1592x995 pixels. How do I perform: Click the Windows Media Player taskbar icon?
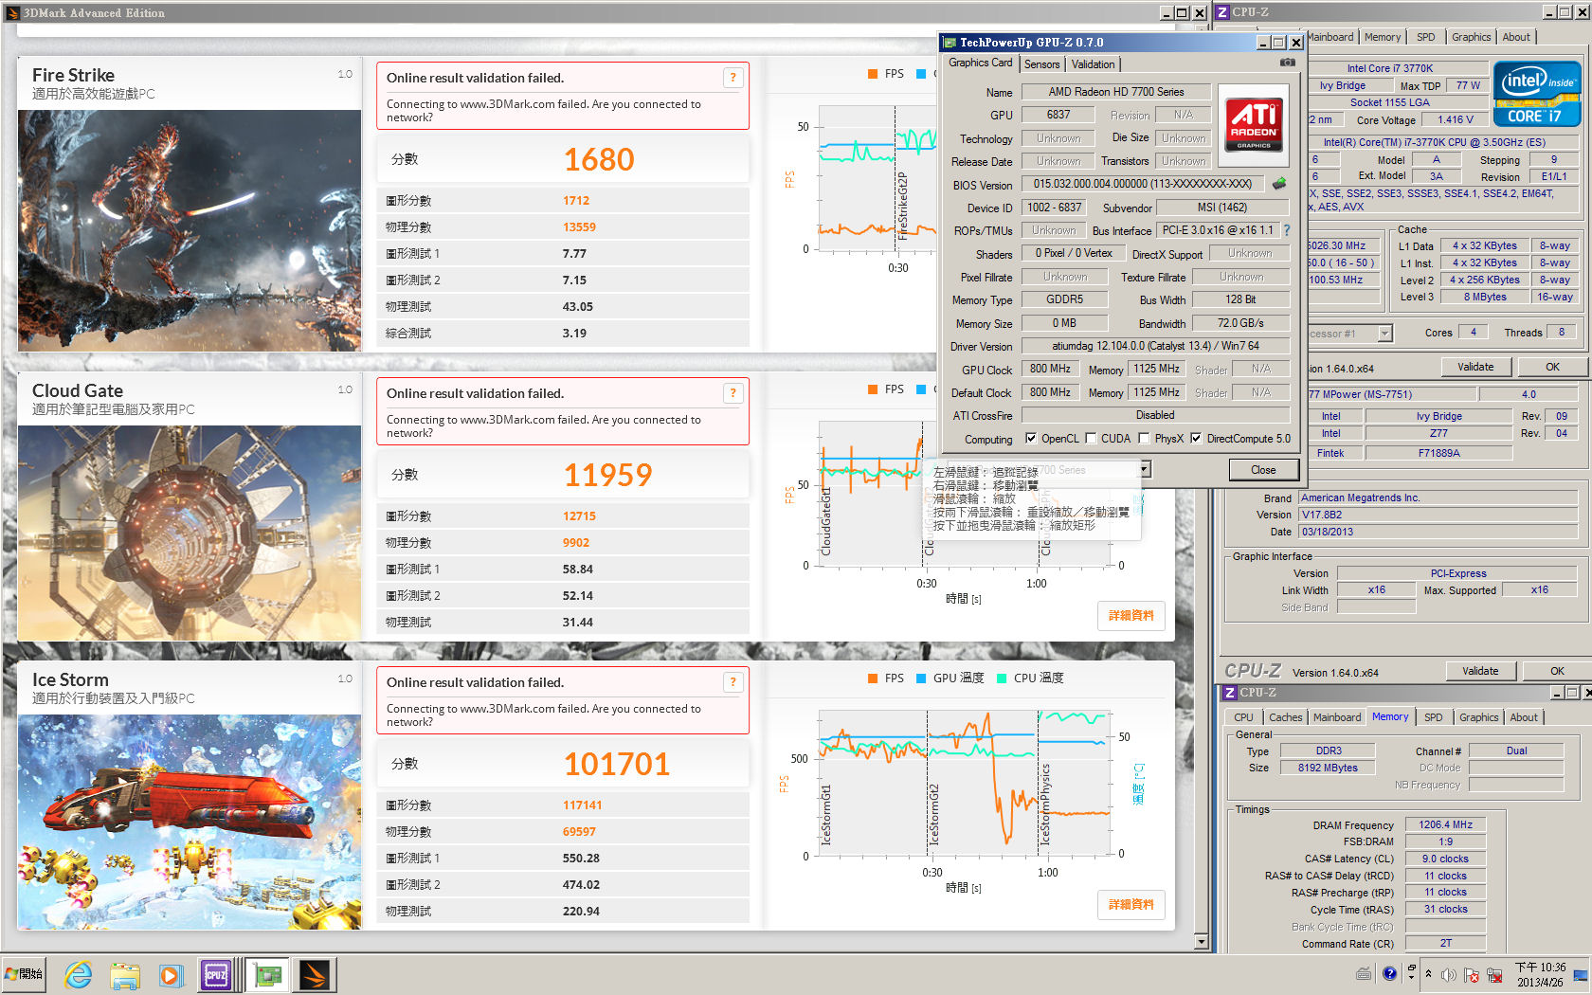point(172,974)
